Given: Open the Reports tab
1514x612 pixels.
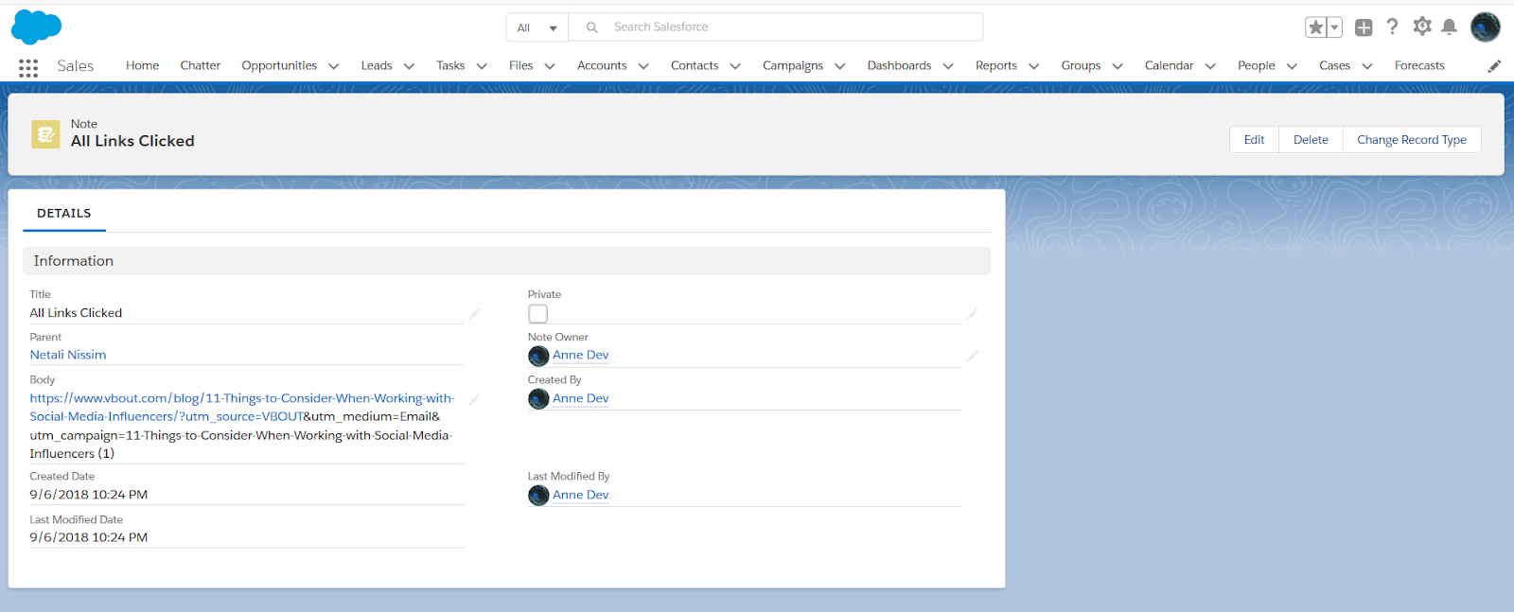Looking at the screenshot, I should click(x=996, y=65).
